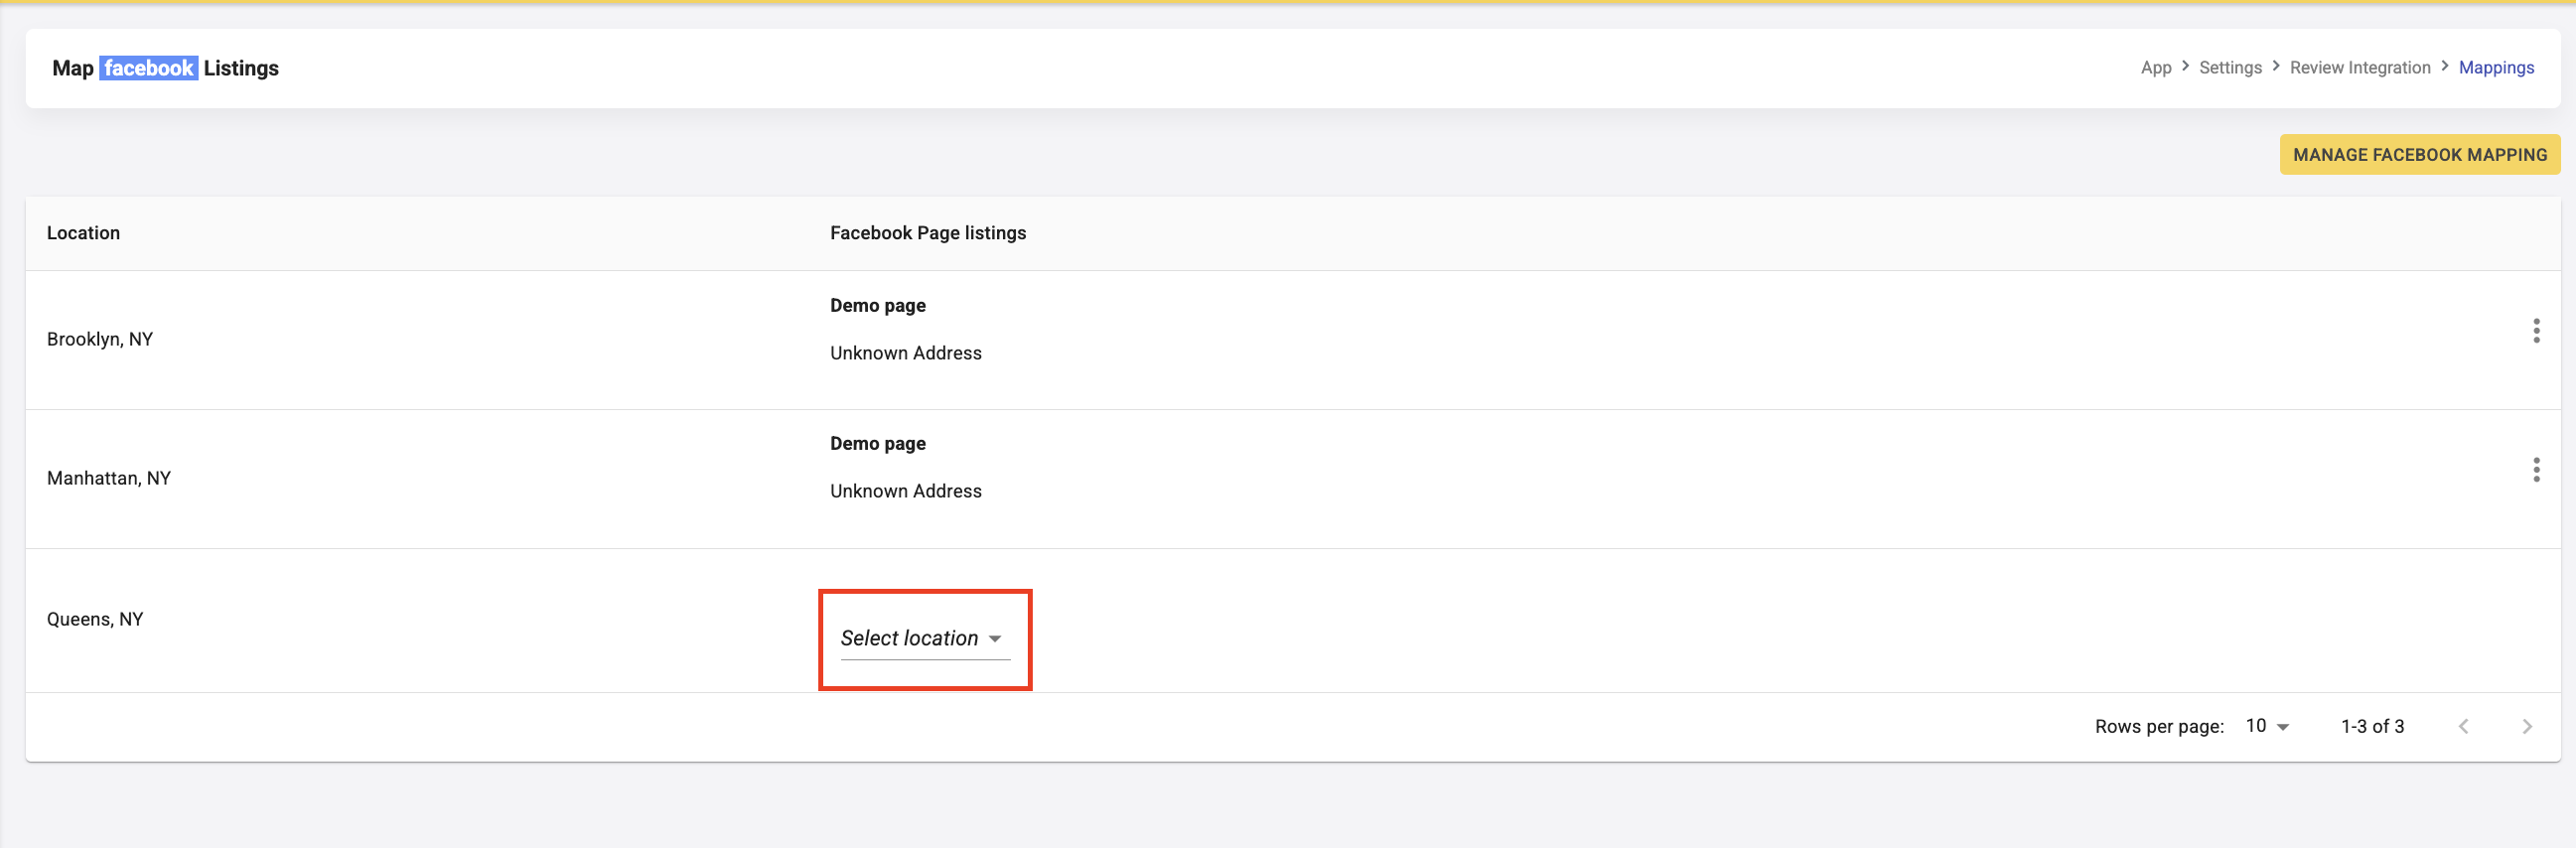This screenshot has height=848, width=2576.
Task: Click the Facebook Page listings column header
Action: pos(928,233)
